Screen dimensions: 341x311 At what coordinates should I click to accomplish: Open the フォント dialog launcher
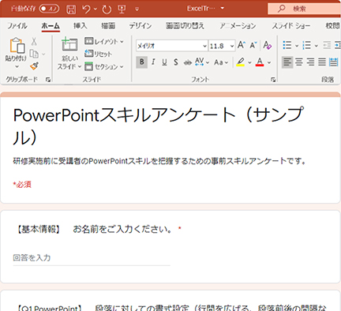pos(273,80)
